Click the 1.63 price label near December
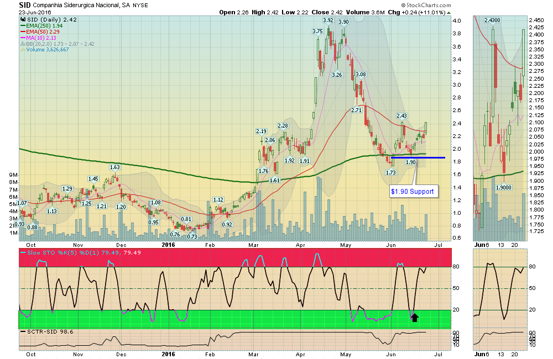Screen dimensions: 553x359 pyautogui.click(x=114, y=167)
